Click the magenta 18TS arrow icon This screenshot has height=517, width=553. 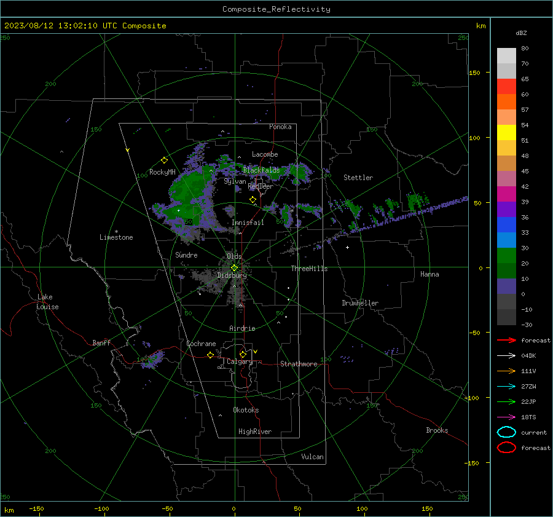[x=506, y=417]
